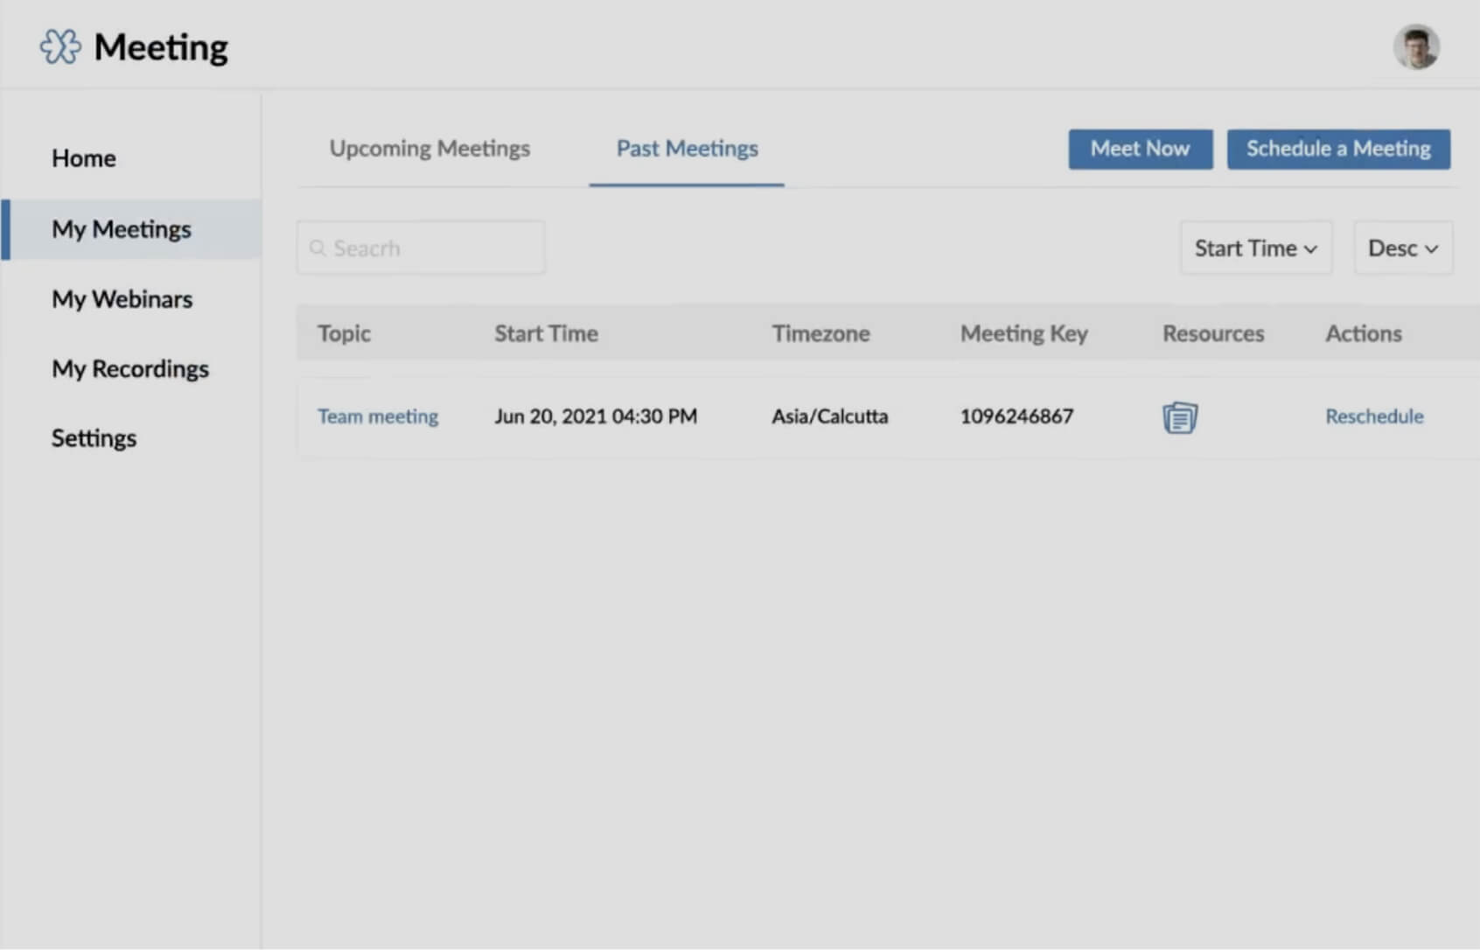Navigate to My Recordings
Screen dimensions: 1480x950
(x=130, y=369)
